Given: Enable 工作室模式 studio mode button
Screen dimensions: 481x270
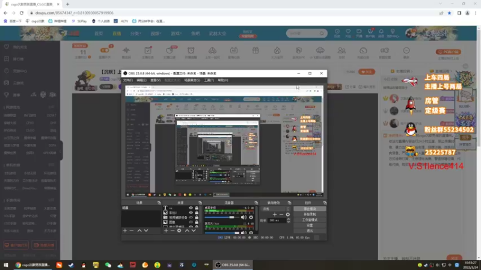Looking at the screenshot, I should (310, 220).
